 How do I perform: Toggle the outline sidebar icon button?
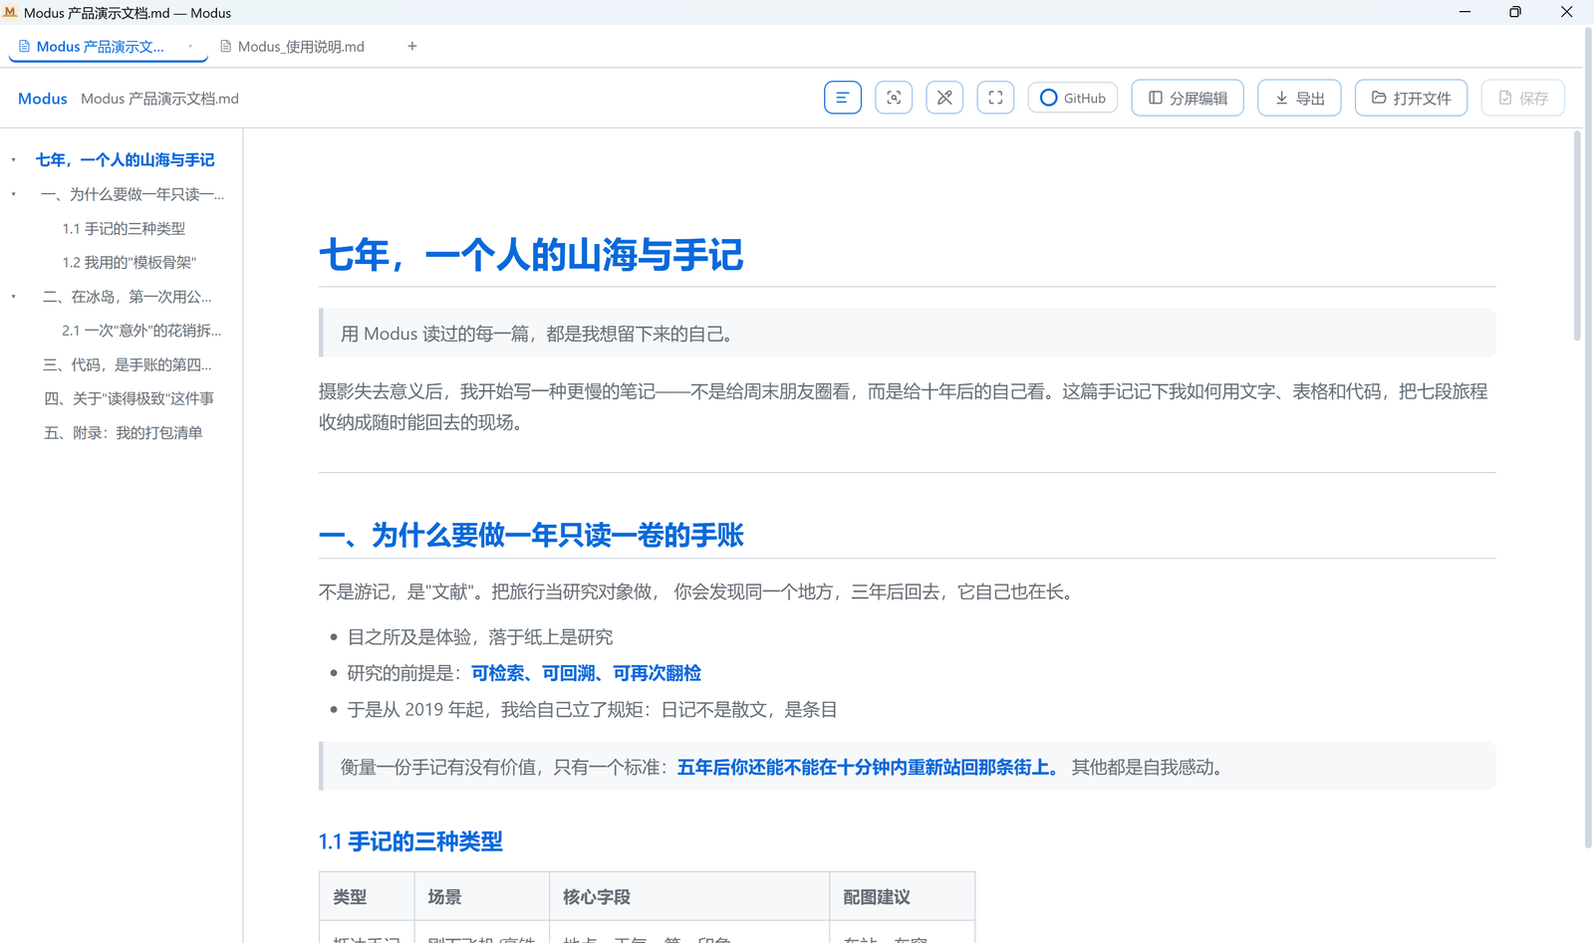coord(842,98)
